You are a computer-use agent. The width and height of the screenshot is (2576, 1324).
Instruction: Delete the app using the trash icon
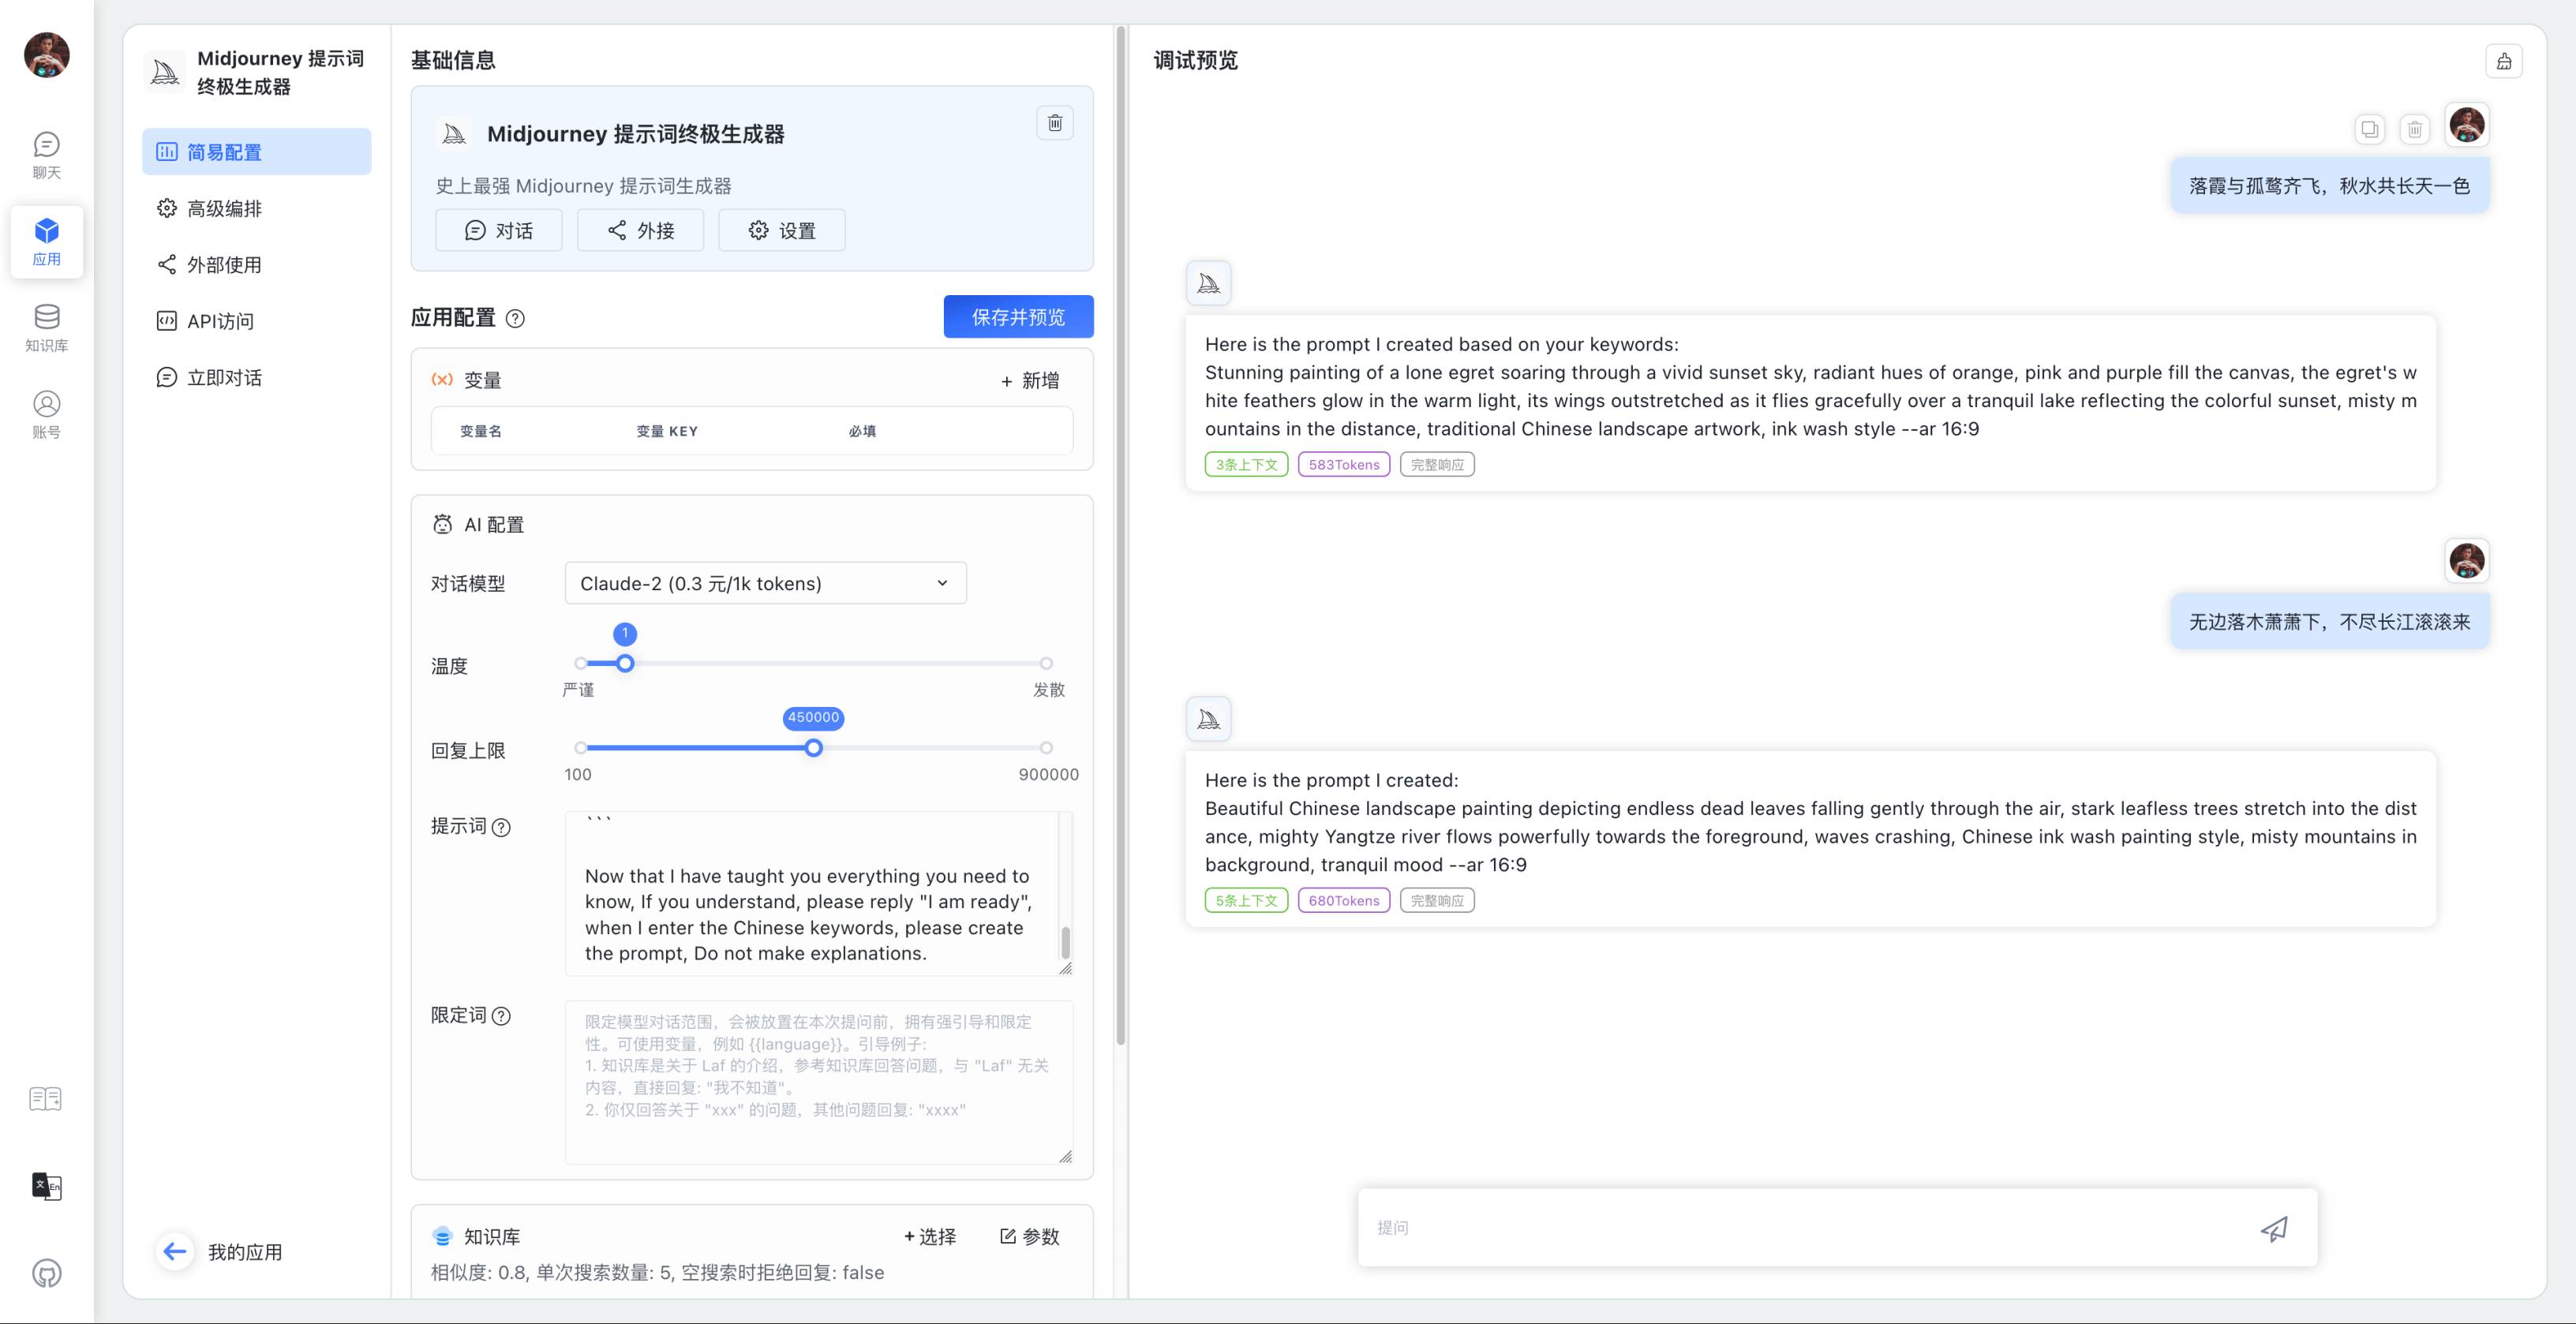[1054, 122]
